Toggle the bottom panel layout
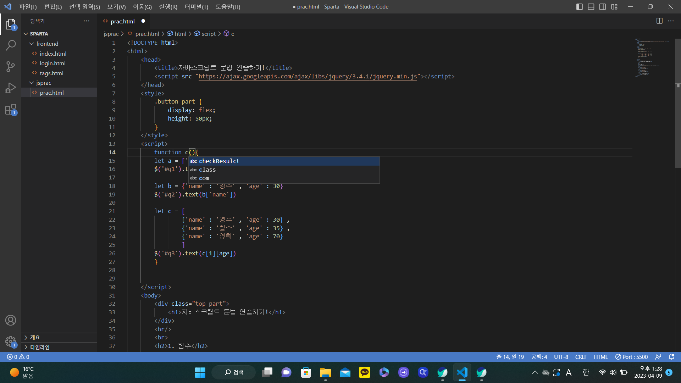The image size is (681, 383). tap(591, 7)
